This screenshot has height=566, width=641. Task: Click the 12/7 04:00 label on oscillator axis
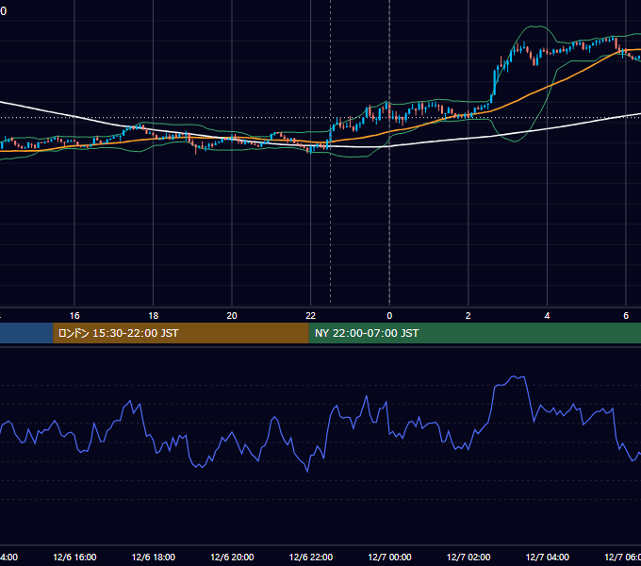[548, 557]
